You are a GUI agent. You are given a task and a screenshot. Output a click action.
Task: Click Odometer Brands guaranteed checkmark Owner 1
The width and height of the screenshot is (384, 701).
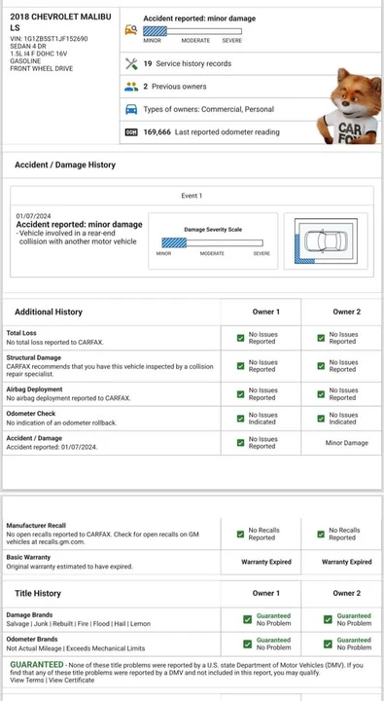click(247, 644)
